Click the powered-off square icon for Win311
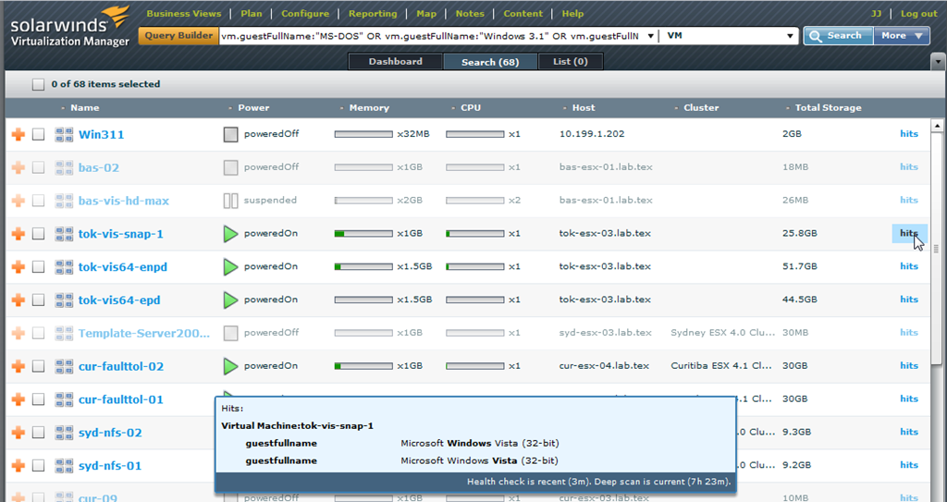947x502 pixels. (230, 134)
